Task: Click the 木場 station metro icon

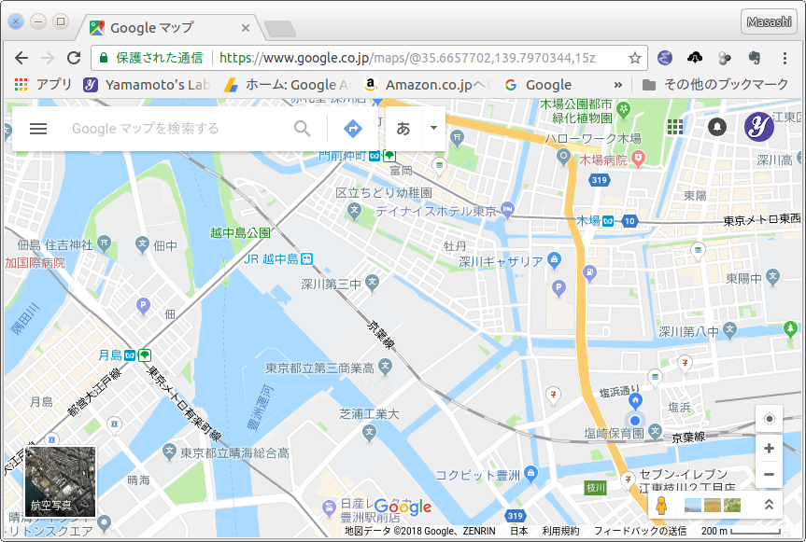Action: (x=608, y=221)
